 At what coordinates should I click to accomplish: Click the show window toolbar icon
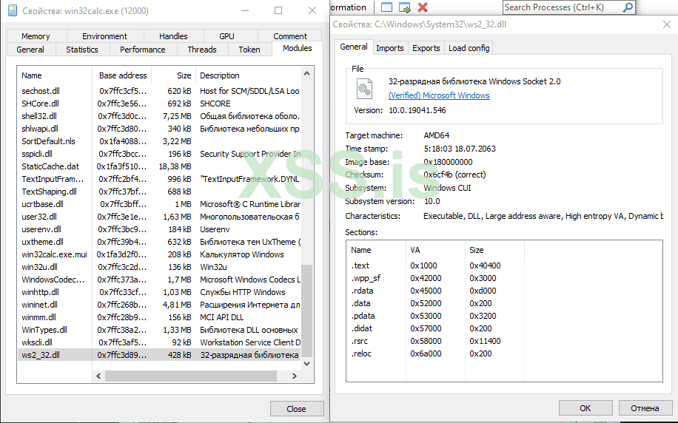[386, 7]
